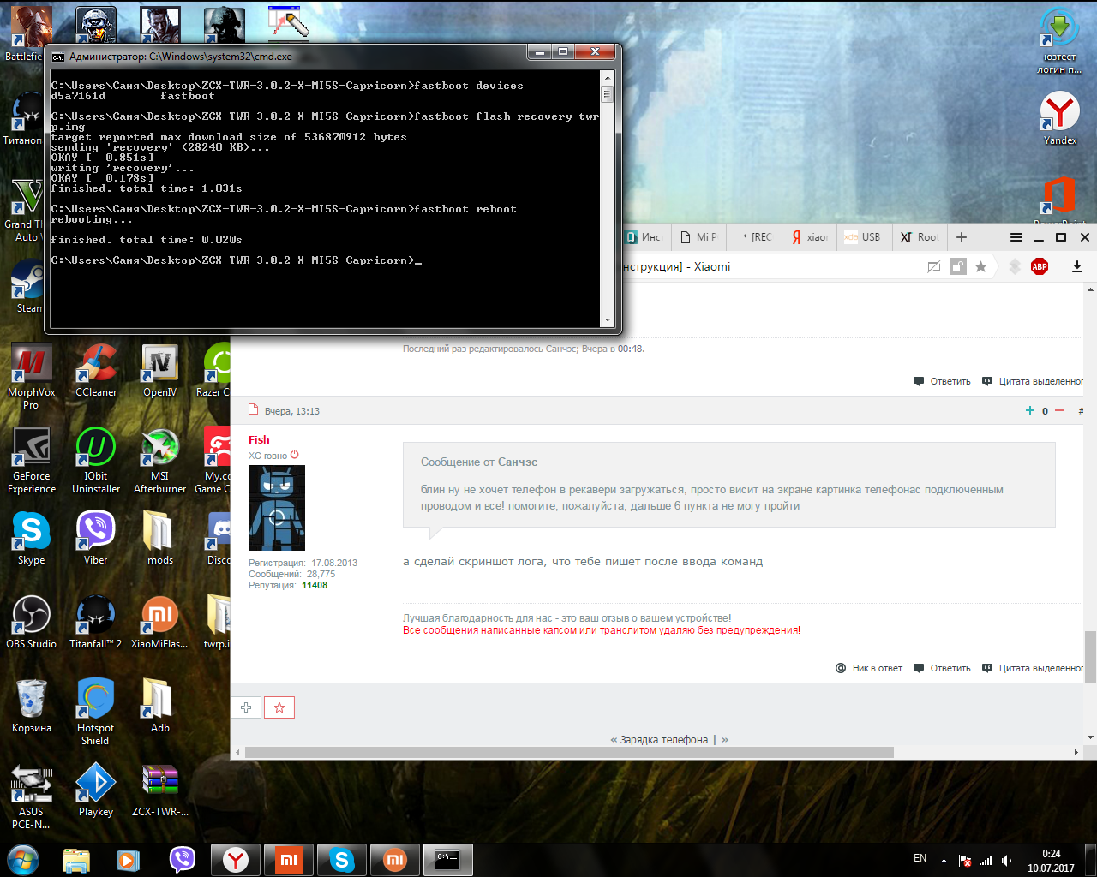Click the open padlock protect icon
1097x877 pixels.
[x=958, y=266]
